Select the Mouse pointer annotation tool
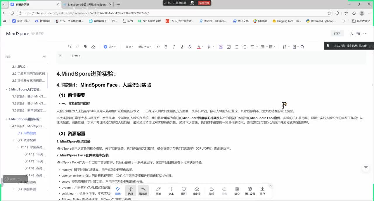The image size is (374, 201). click(118, 191)
